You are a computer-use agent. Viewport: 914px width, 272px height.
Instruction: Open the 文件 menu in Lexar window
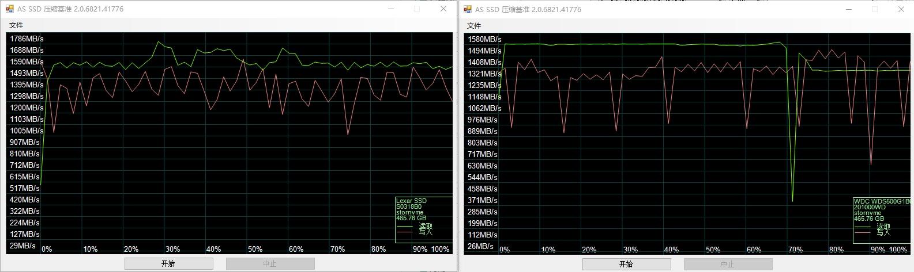[x=17, y=25]
